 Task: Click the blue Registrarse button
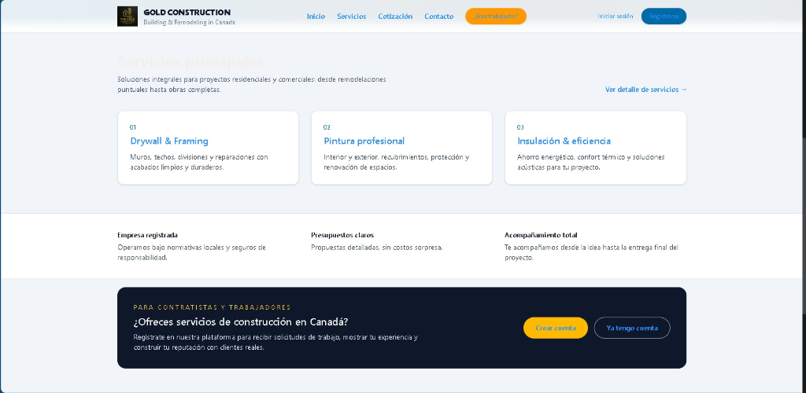point(664,17)
